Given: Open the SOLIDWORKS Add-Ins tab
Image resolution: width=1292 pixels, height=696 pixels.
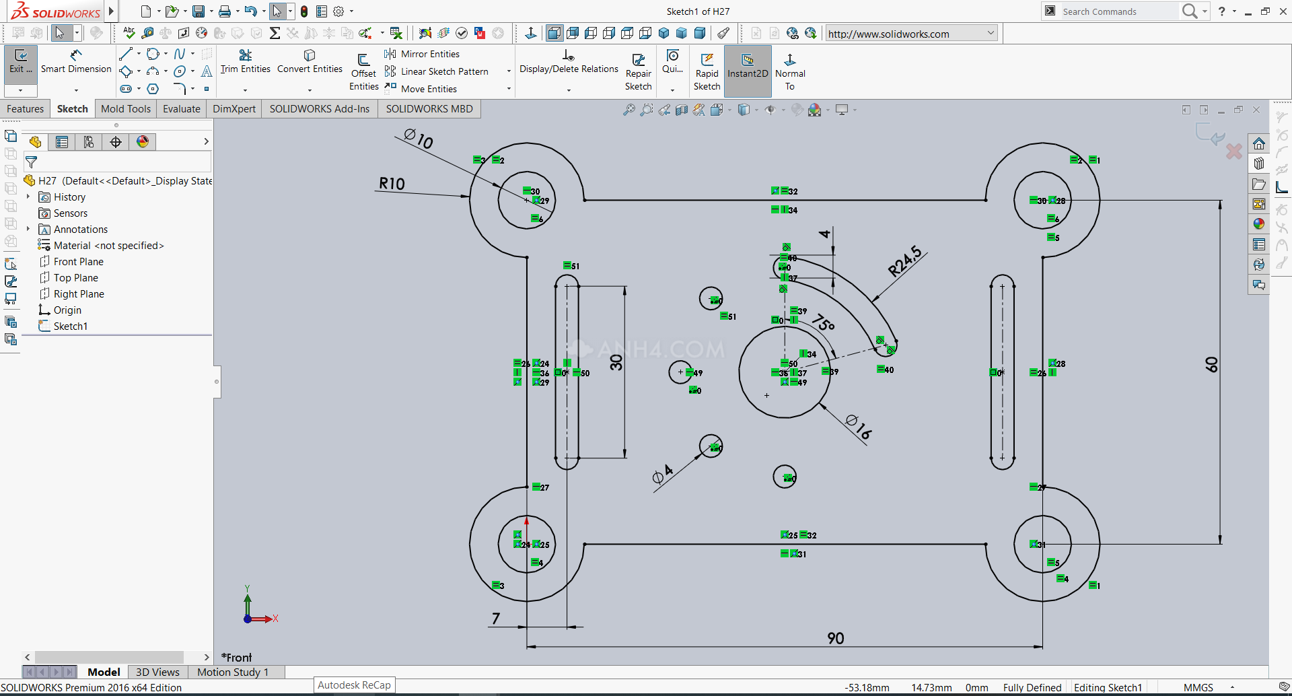Looking at the screenshot, I should point(320,109).
